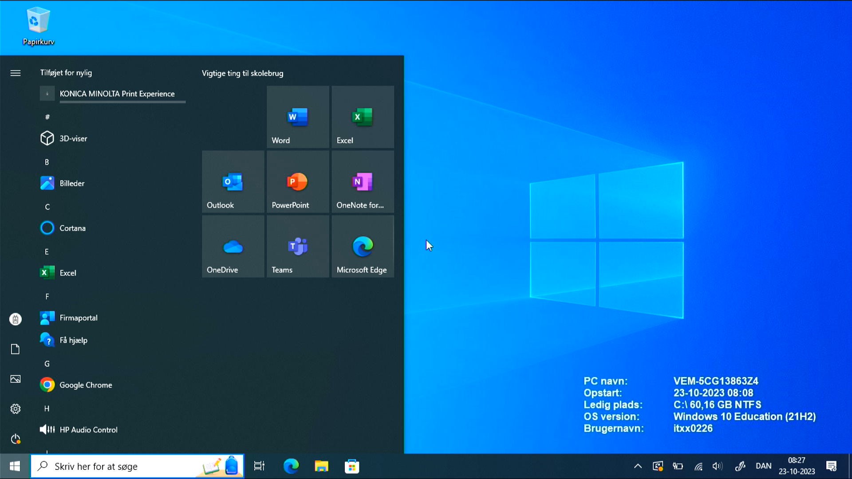Viewport: 852px width, 479px height.
Task: Open the OneNote tile
Action: (363, 182)
